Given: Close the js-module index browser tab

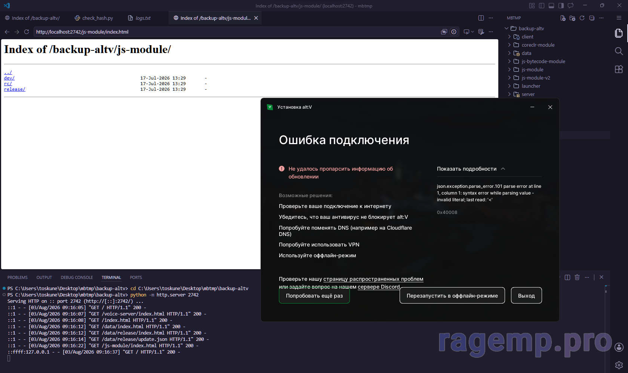Looking at the screenshot, I should 256,18.
